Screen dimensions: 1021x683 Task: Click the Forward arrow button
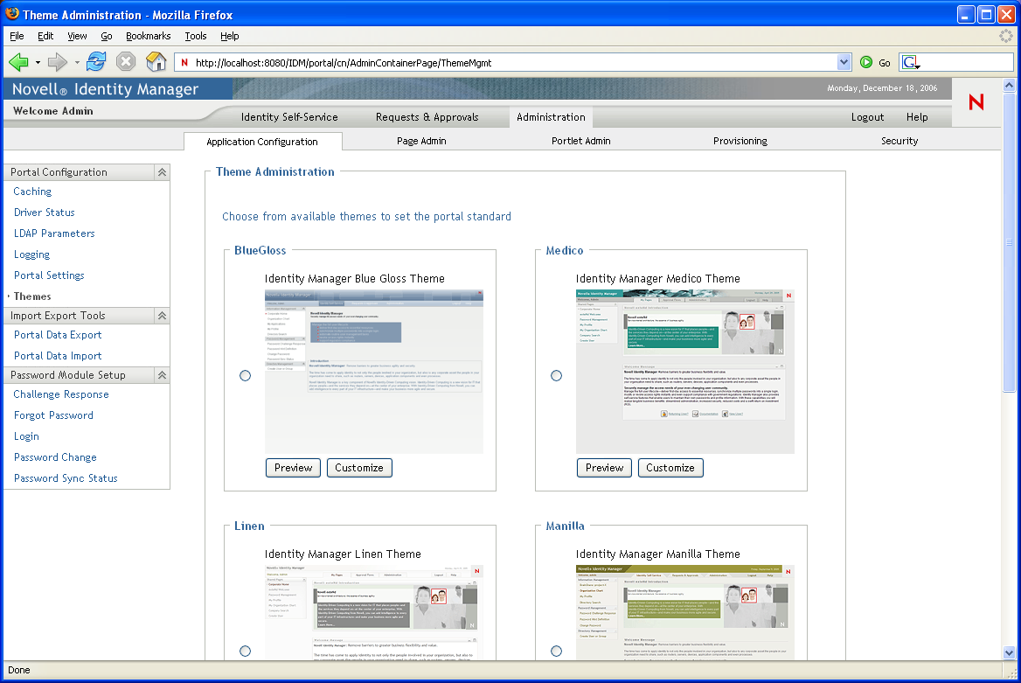[58, 63]
